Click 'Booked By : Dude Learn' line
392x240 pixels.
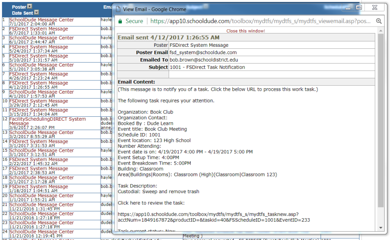click(x=145, y=123)
